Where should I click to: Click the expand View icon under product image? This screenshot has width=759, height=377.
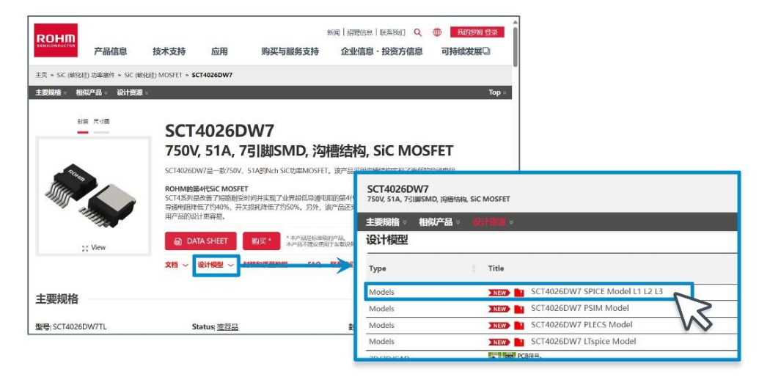coord(85,248)
